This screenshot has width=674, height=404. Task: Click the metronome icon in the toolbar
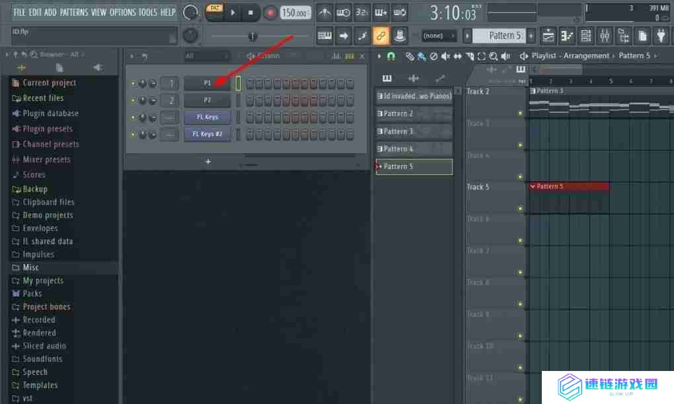coord(324,13)
